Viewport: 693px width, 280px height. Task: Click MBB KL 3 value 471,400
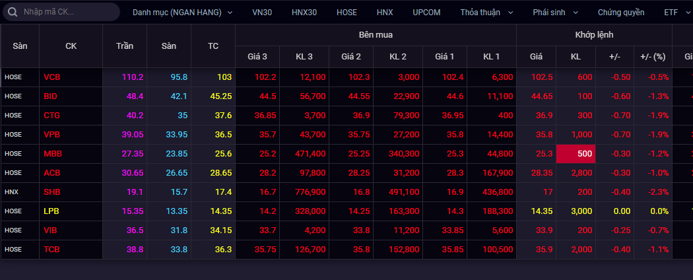[x=310, y=154]
